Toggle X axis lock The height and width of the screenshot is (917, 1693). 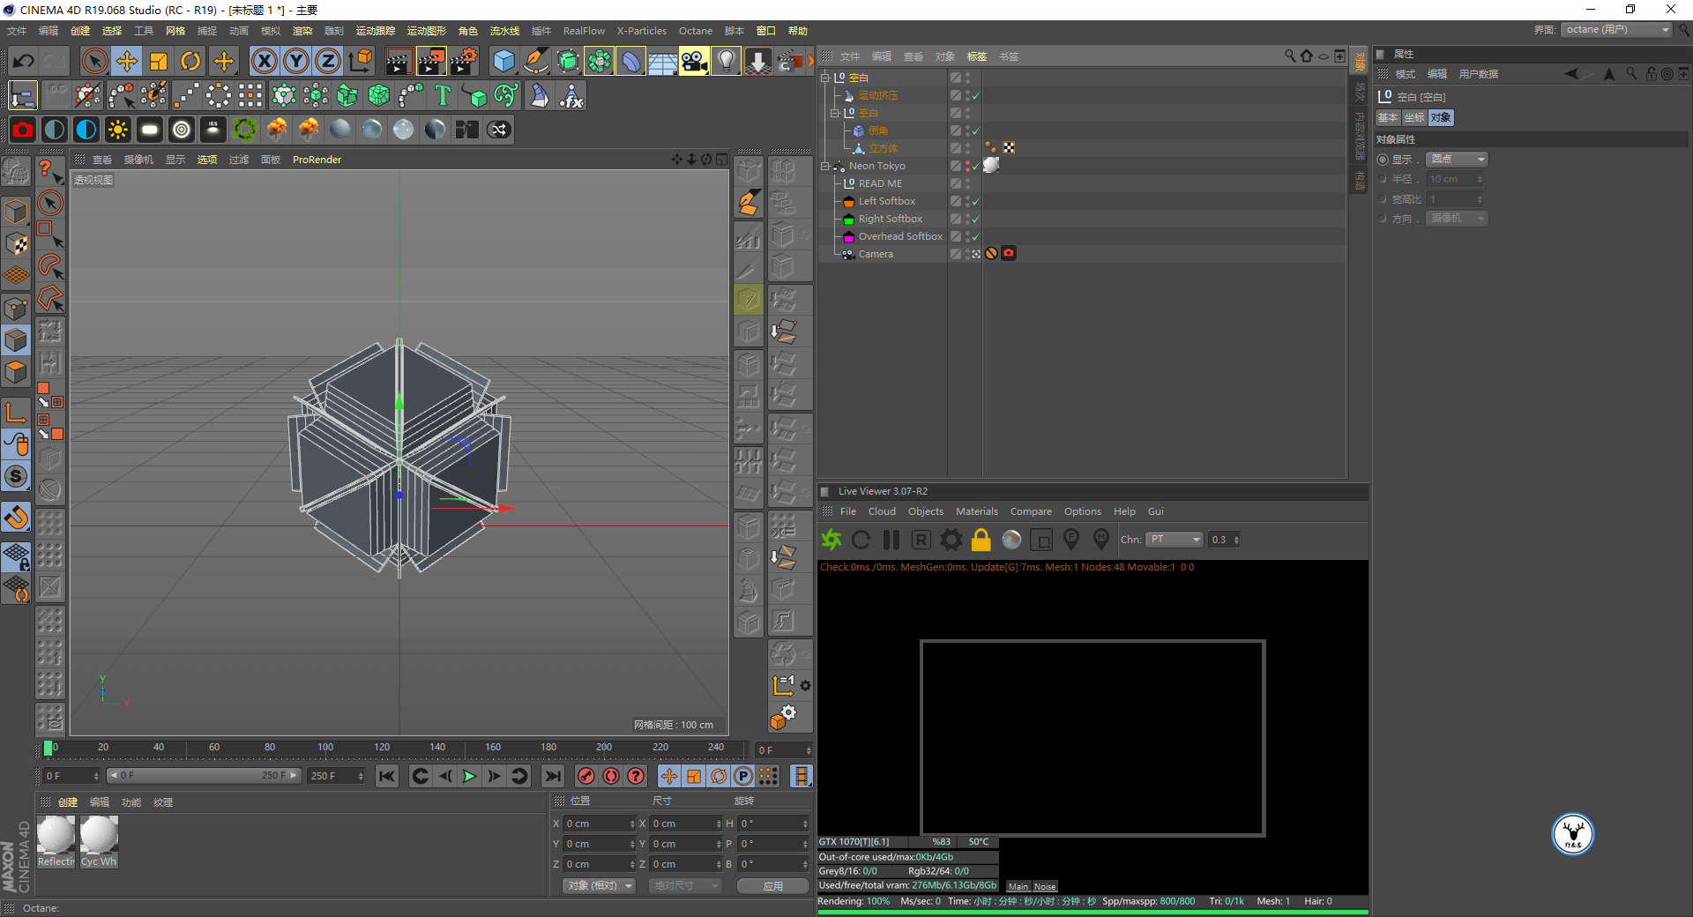click(264, 61)
